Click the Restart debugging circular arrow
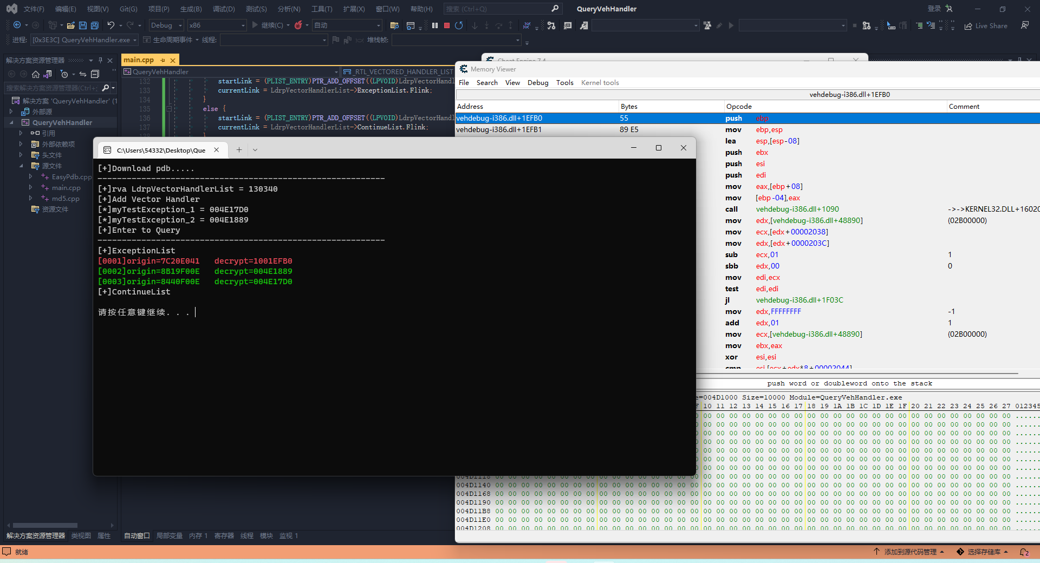This screenshot has width=1040, height=563. [459, 25]
